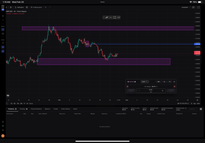Open the Indicators menu
Image resolution: width=205 pixels, height=143 pixels.
(x=19, y=7)
